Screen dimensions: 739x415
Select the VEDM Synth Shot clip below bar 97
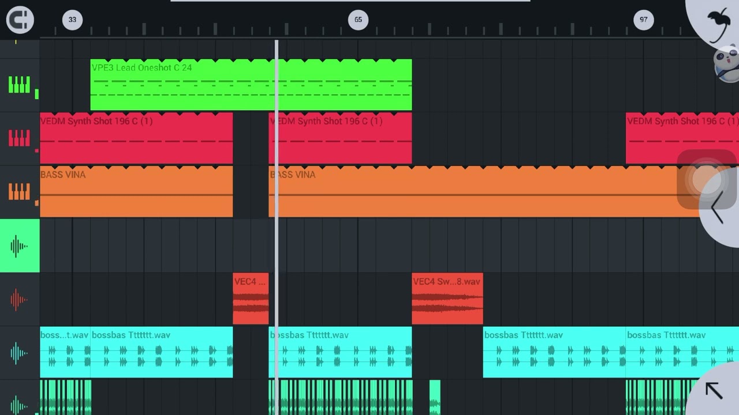coord(682,138)
